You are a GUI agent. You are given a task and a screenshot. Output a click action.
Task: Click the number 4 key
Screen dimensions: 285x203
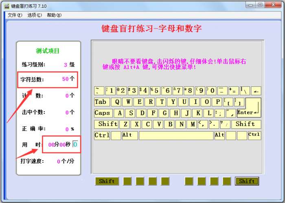click(144, 91)
